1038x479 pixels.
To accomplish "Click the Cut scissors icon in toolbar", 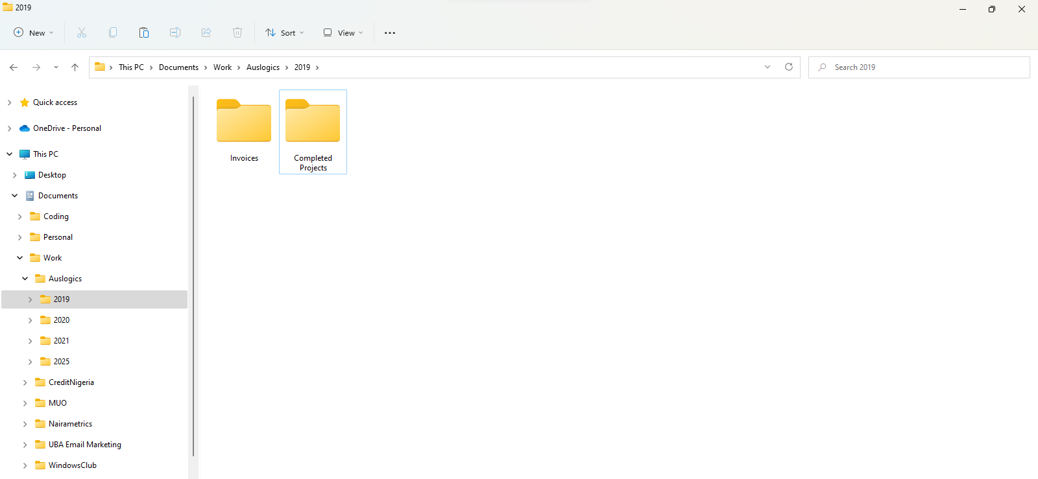I will pos(82,32).
